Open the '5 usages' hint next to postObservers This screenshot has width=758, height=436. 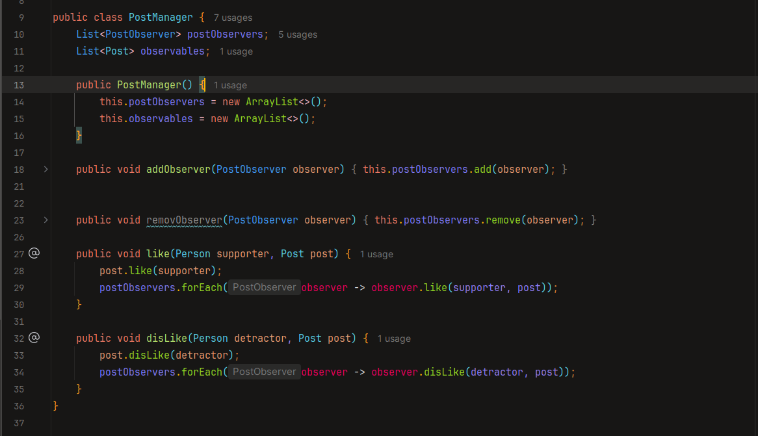pos(298,35)
